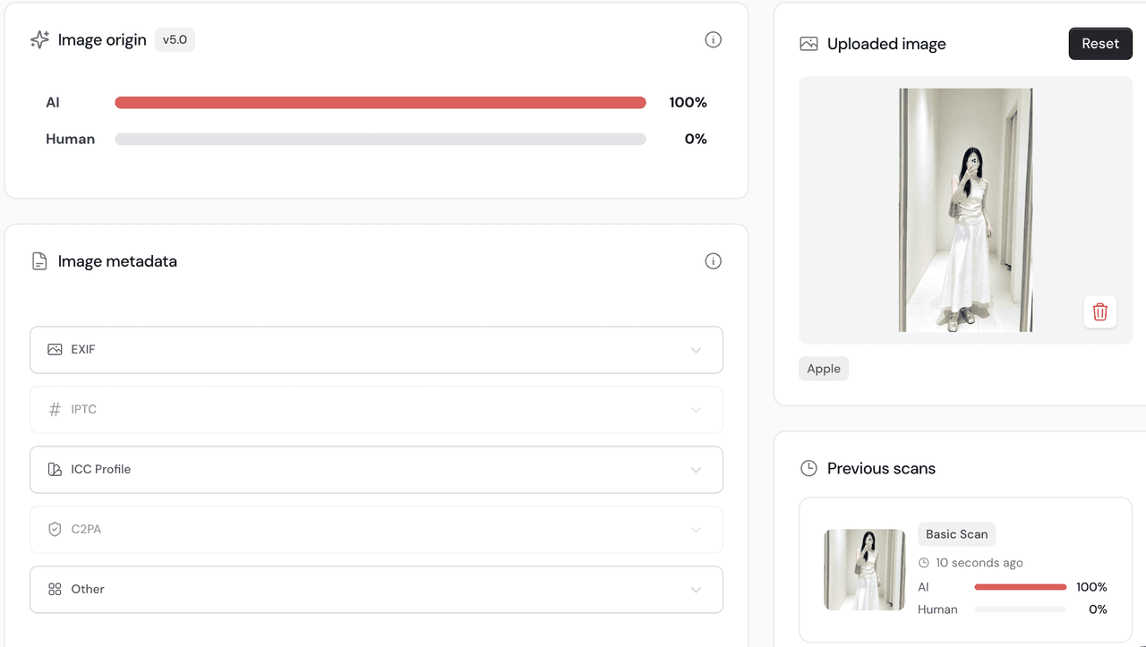
Task: Click the picture icon beside Uploaded image
Action: coord(808,44)
